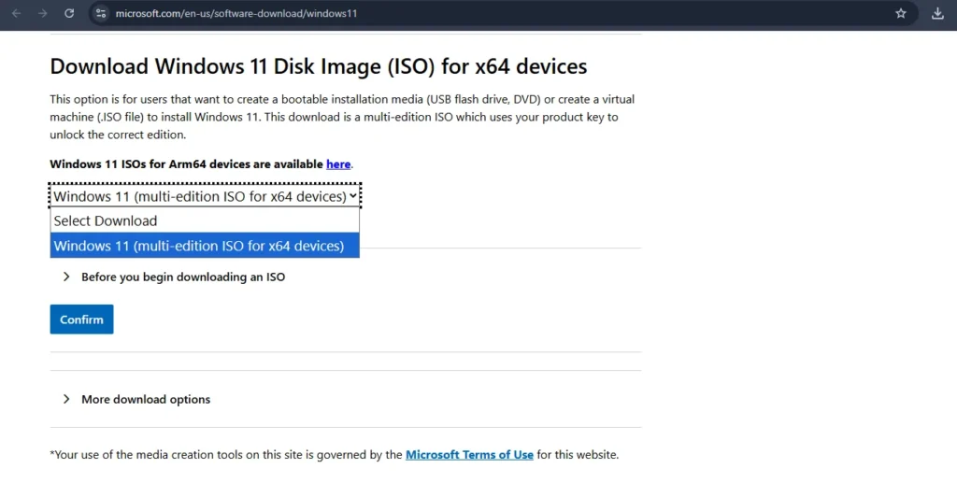This screenshot has width=957, height=497.
Task: Choose 'Select Download' option in list
Action: [x=205, y=220]
